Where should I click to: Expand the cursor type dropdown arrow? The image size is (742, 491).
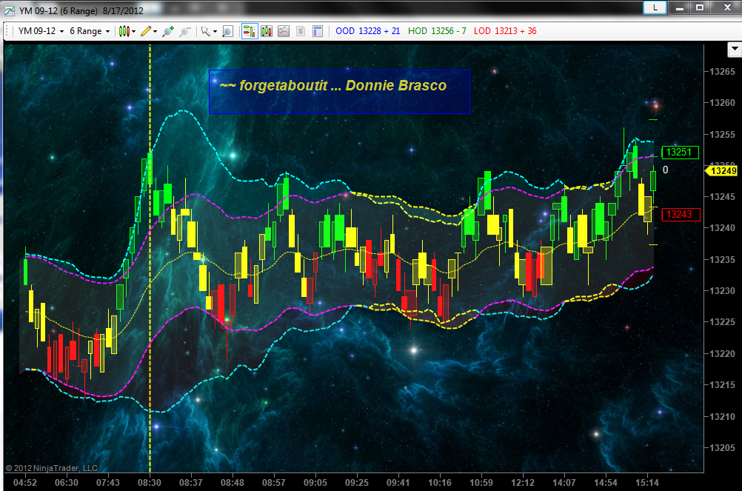point(215,32)
